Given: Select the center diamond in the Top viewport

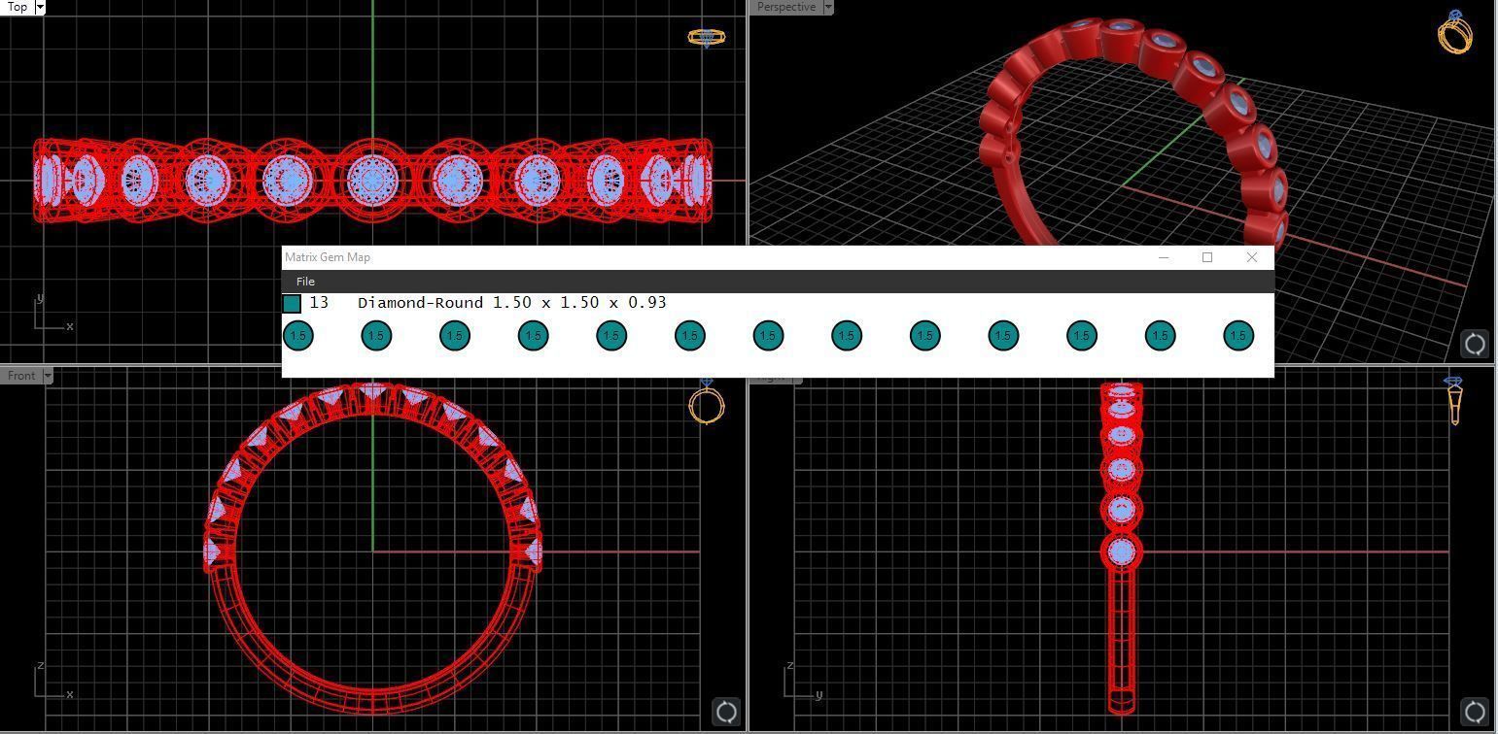Looking at the screenshot, I should (371, 180).
